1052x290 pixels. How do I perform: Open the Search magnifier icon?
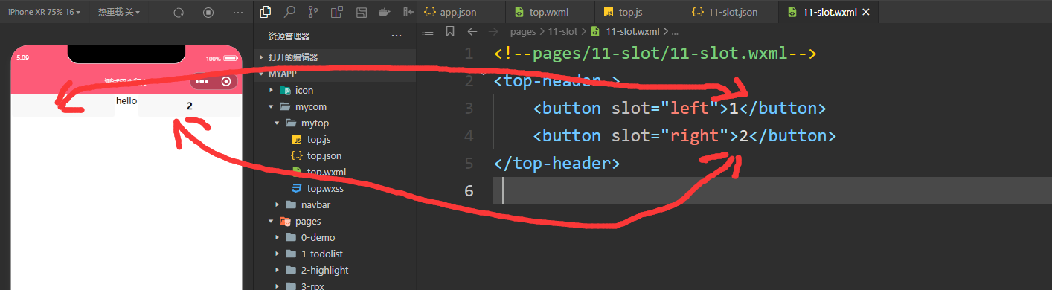click(x=289, y=12)
